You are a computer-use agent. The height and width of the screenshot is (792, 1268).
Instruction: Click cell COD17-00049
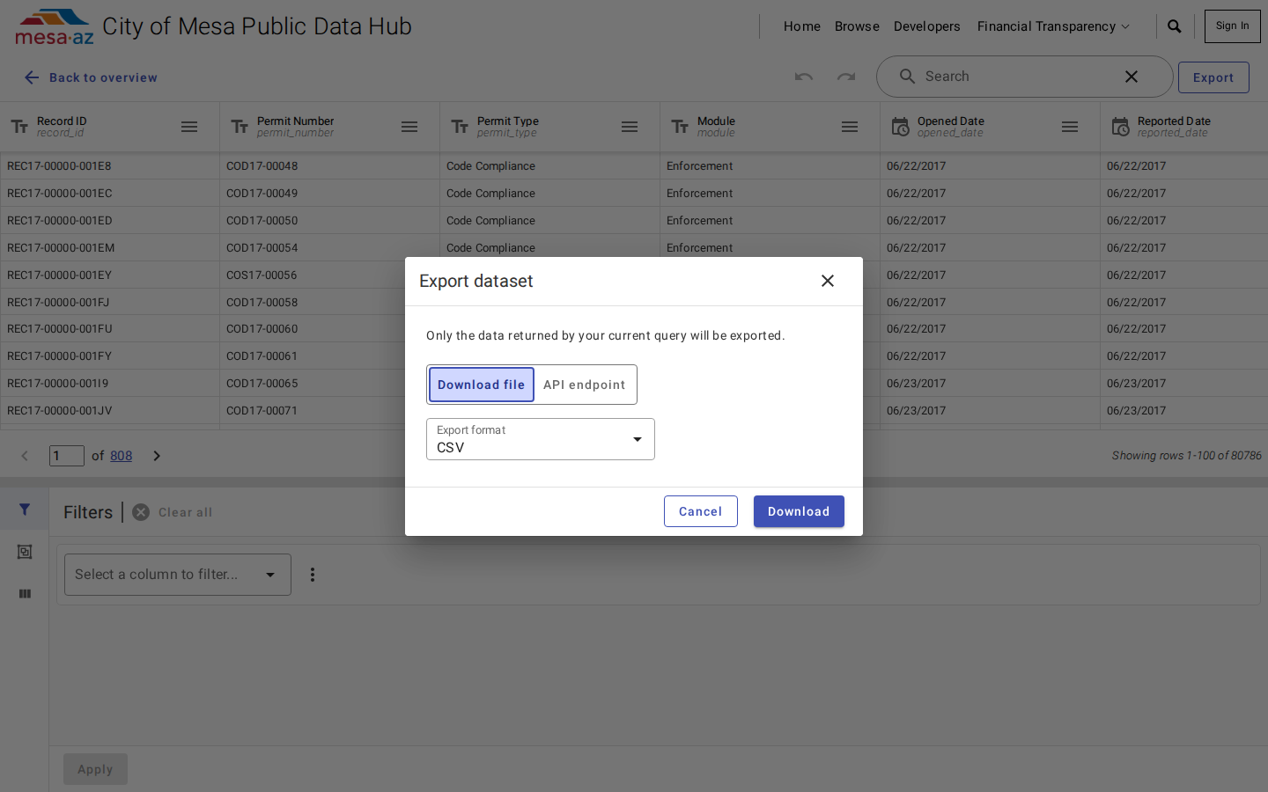click(x=330, y=193)
